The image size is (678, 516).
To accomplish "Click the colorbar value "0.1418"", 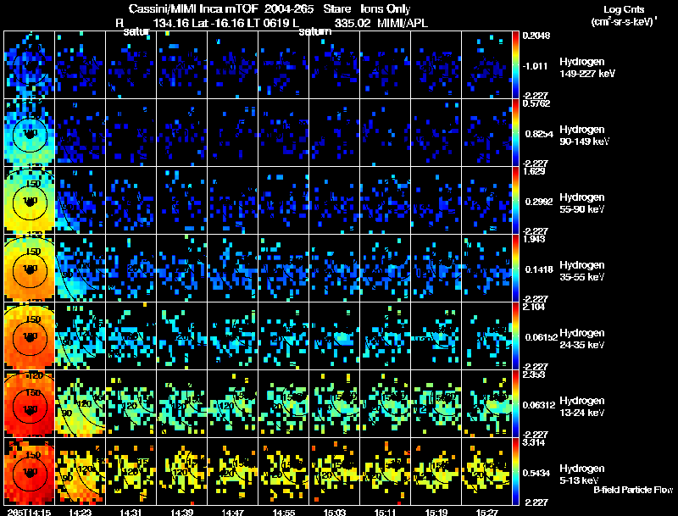I will (x=539, y=269).
